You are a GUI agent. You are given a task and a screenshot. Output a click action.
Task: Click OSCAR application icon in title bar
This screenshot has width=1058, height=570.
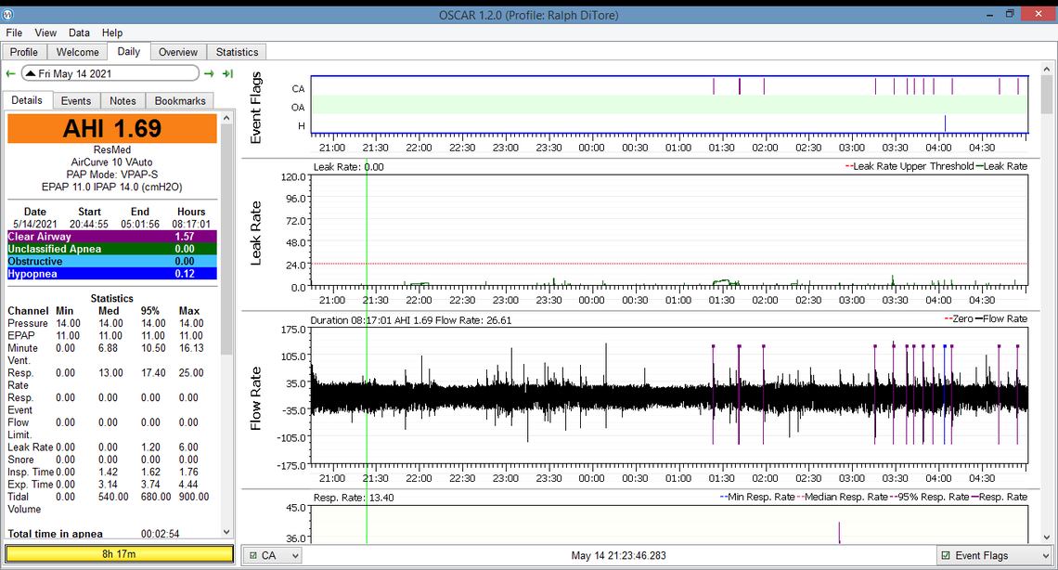pyautogui.click(x=7, y=14)
